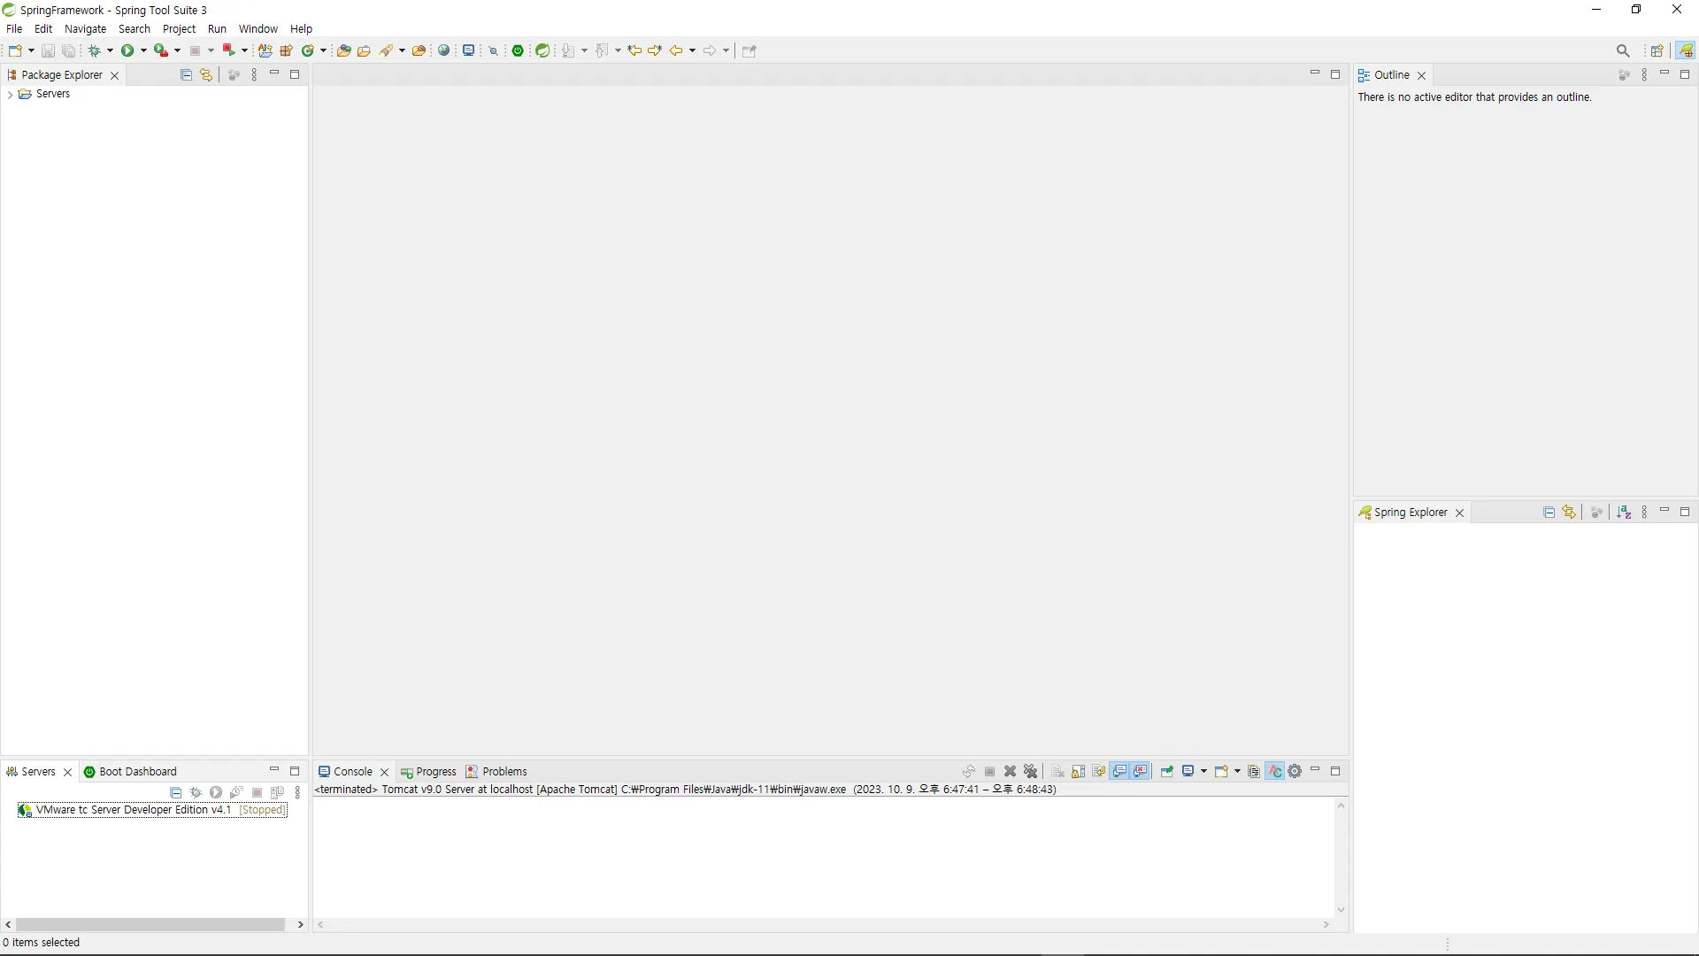Screen dimensions: 1699x956
Task: Expand the Servers folder tree node
Action: [9, 95]
